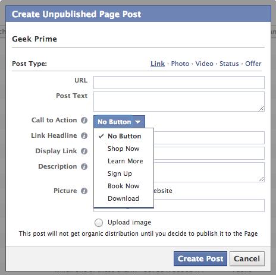Image resolution: width=276 pixels, height=275 pixels.
Task: Select the Upload image radio button
Action: tap(99, 223)
